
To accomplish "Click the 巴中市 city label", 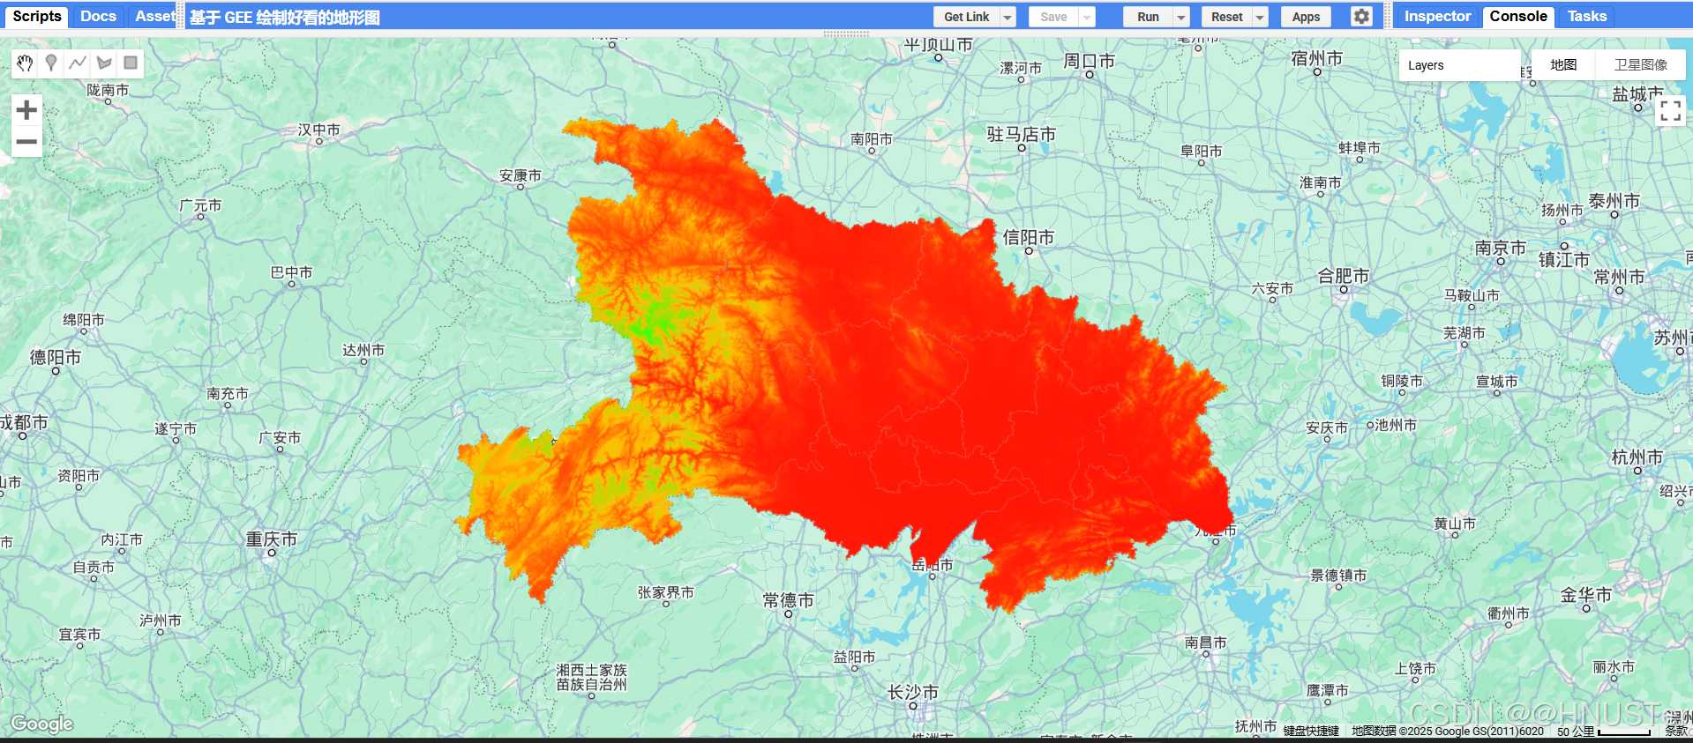I will click(292, 272).
